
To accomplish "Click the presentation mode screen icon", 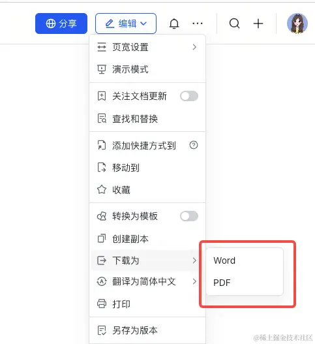I will pos(102,69).
